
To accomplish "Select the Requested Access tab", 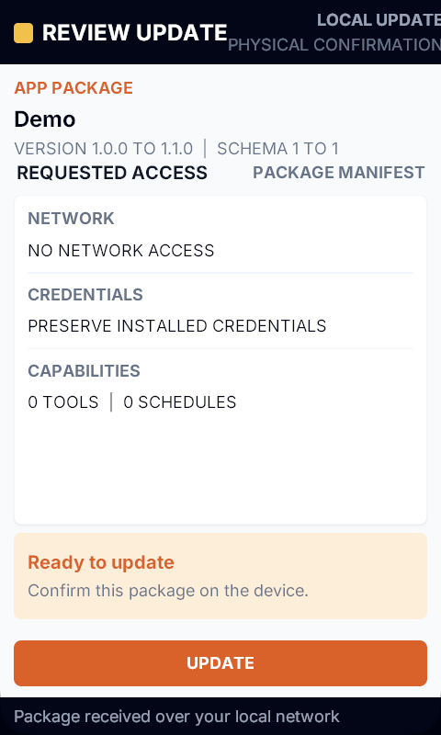I will click(x=112, y=173).
